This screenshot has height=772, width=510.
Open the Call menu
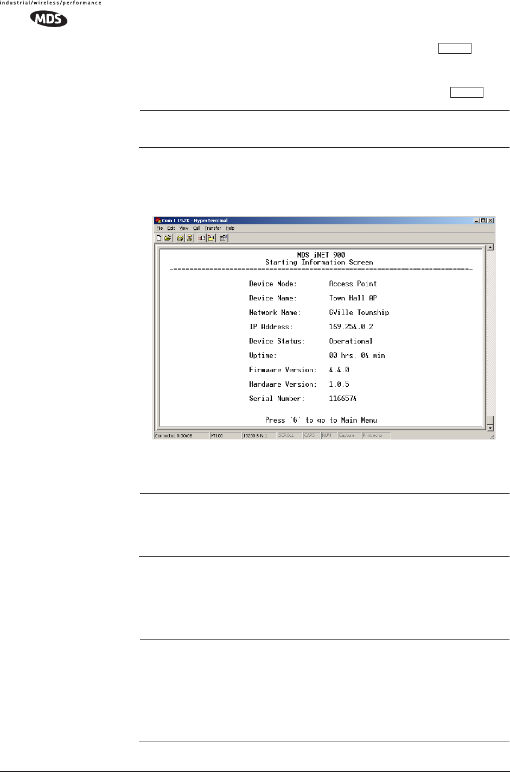click(196, 228)
